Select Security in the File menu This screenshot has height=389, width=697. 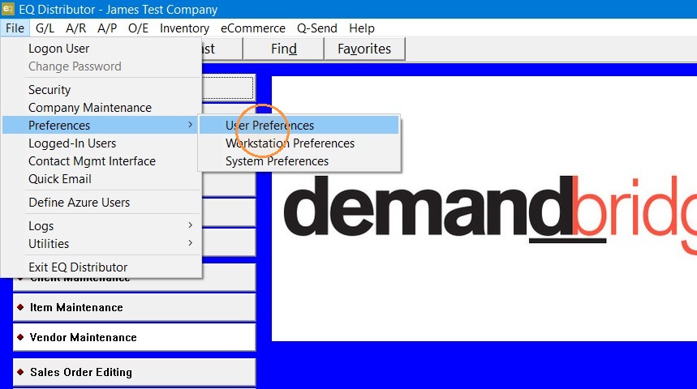[101, 90]
